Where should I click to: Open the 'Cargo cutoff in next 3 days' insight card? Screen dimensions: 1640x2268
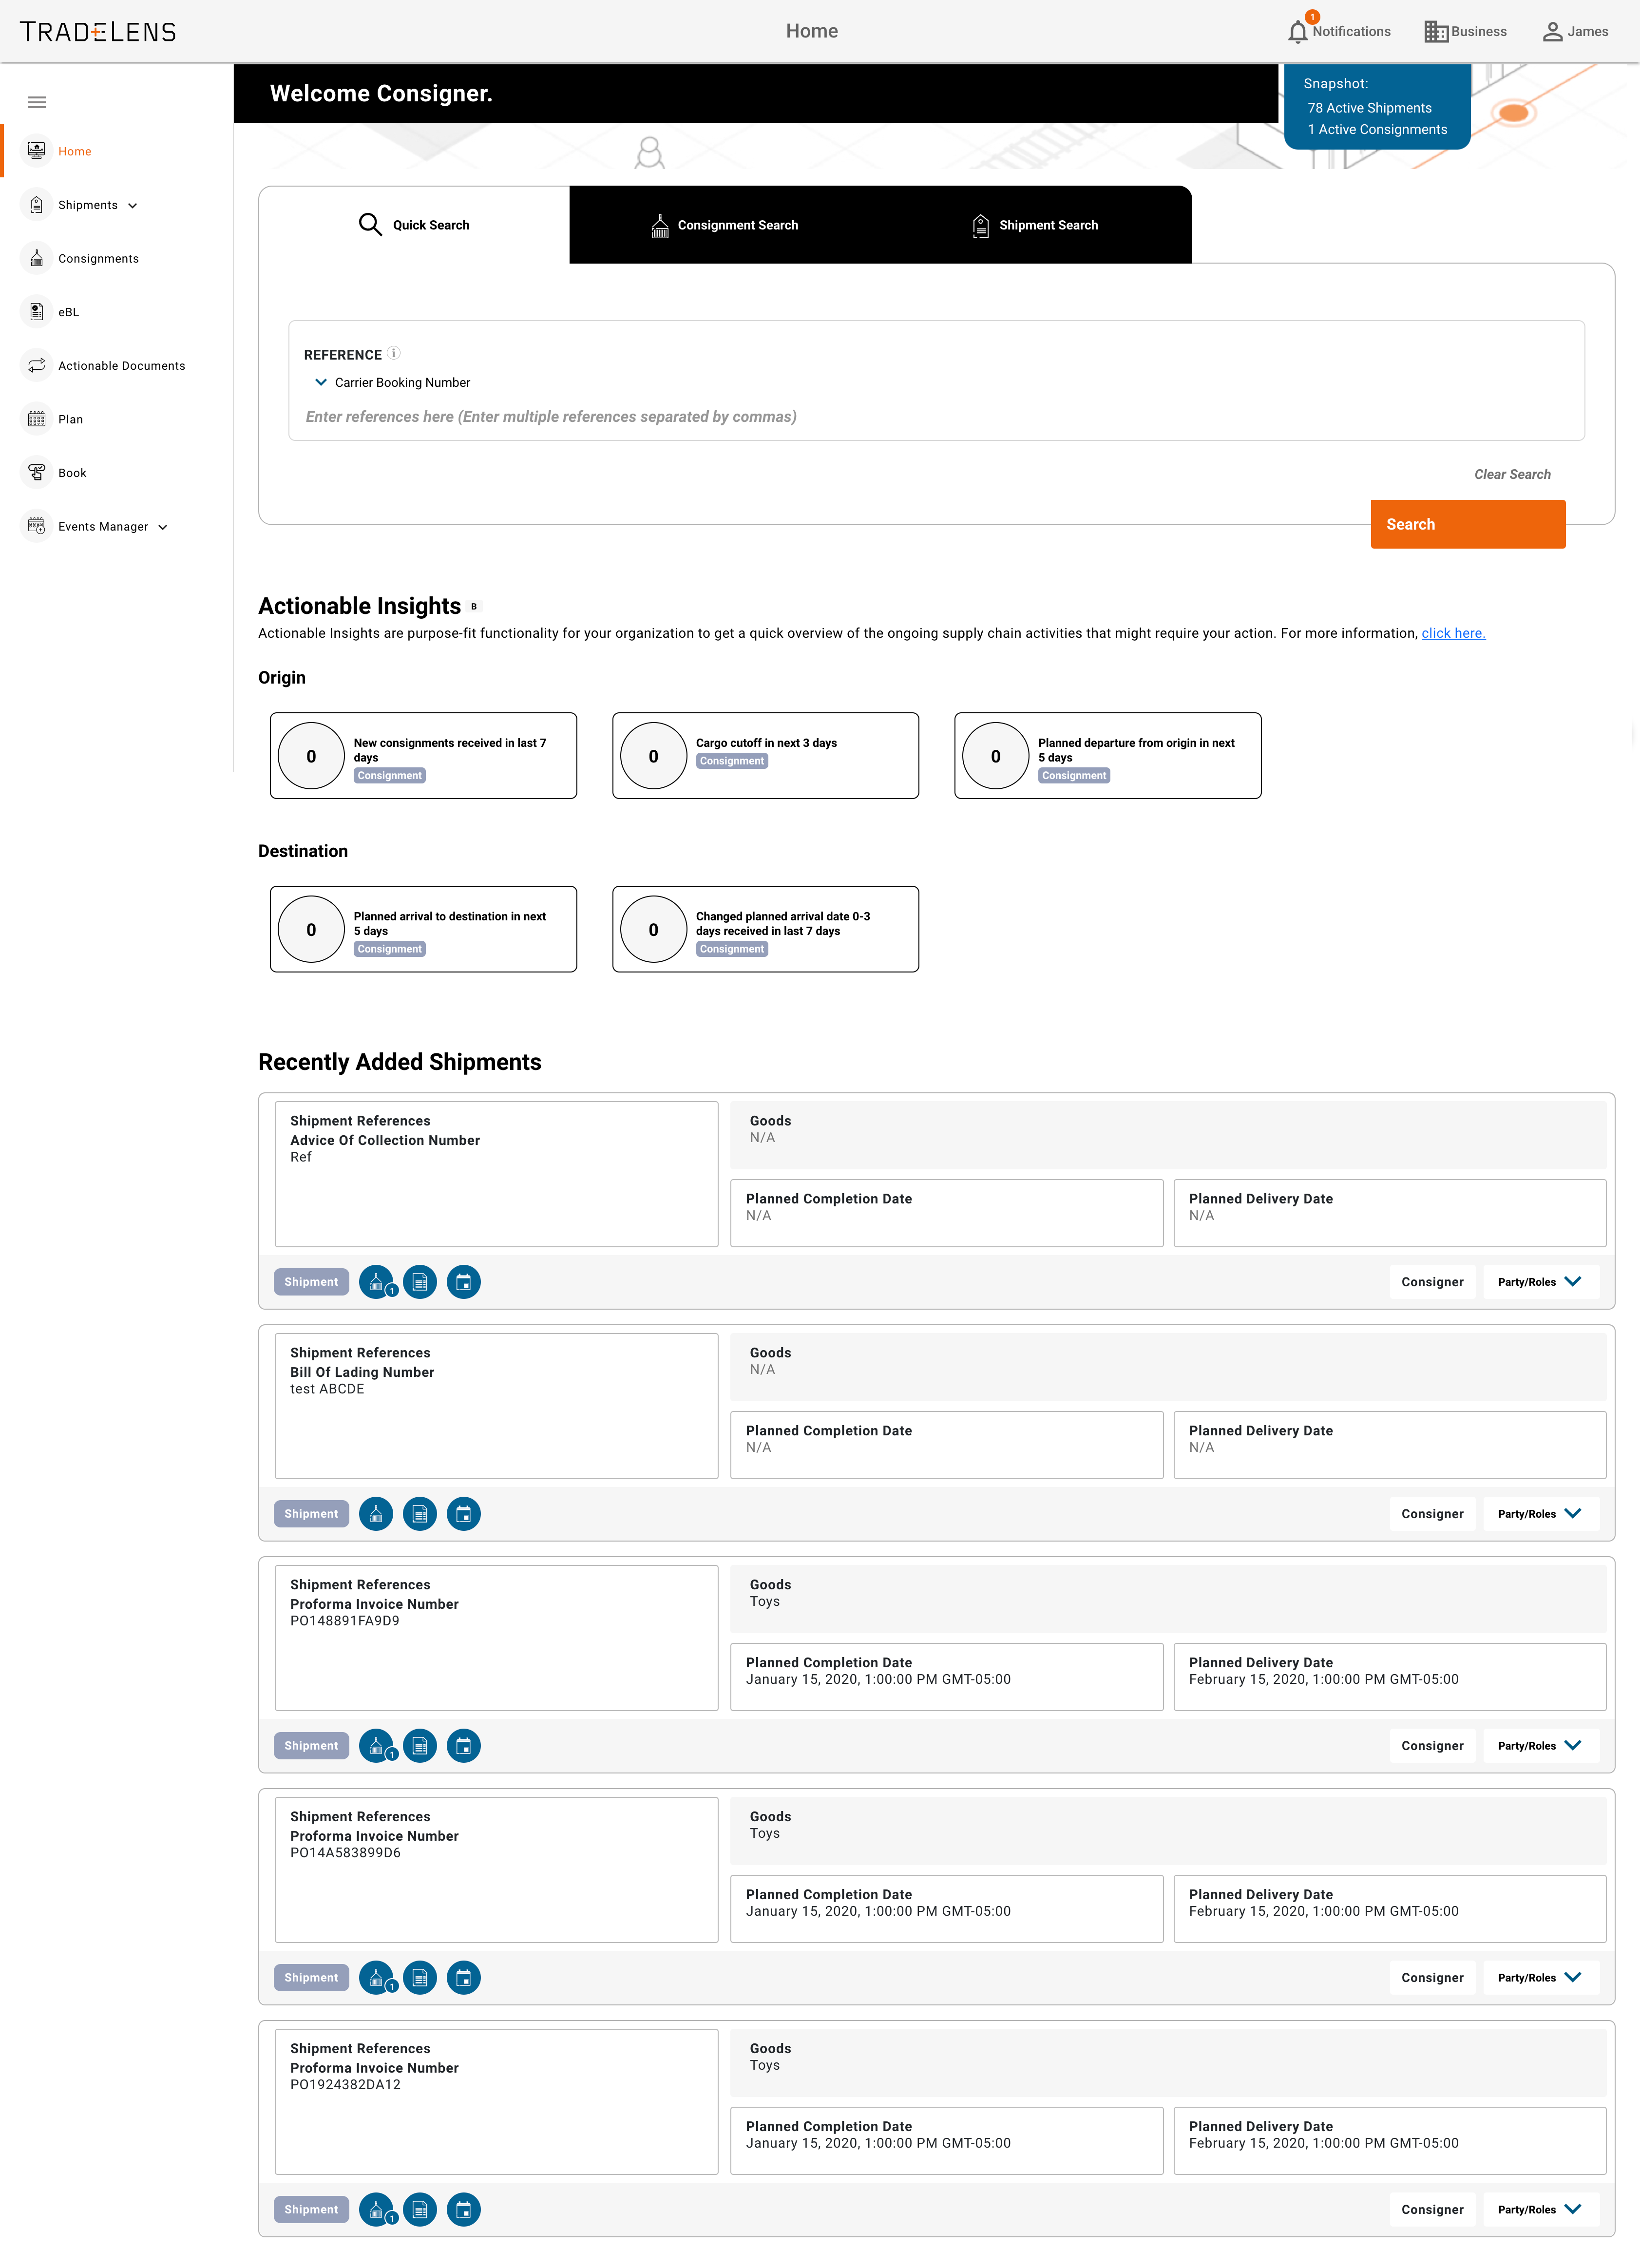pos(765,756)
